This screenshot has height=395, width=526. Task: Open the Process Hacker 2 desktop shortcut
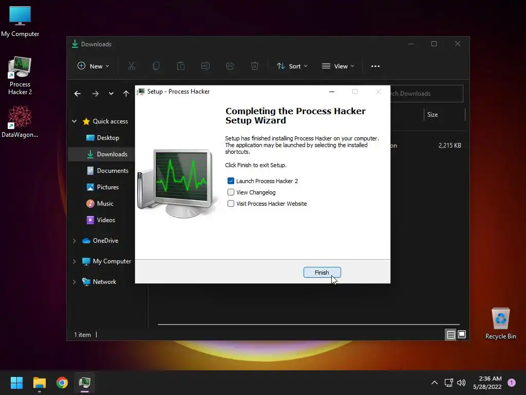point(20,76)
